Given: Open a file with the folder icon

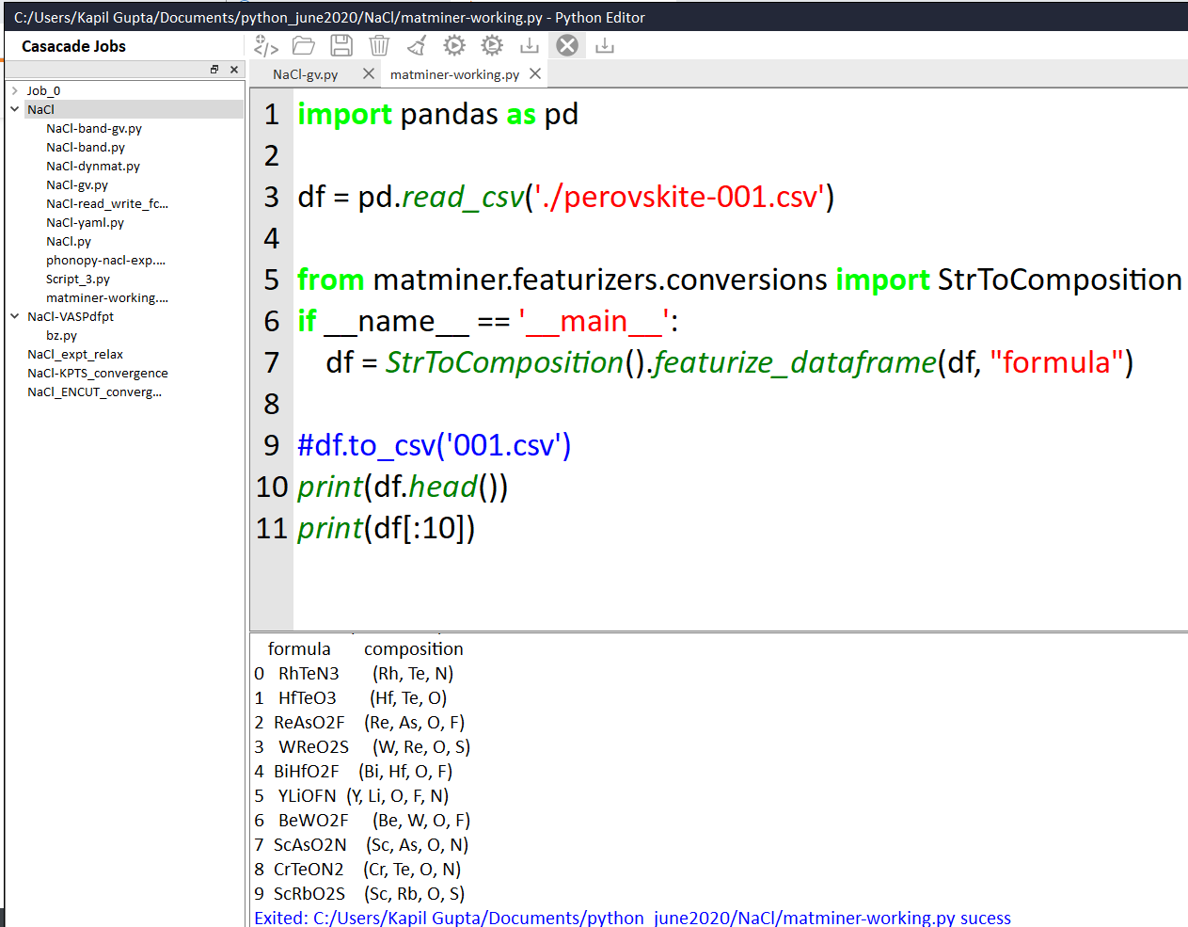Looking at the screenshot, I should (303, 45).
